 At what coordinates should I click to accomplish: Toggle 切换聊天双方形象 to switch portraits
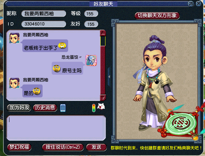pos(157,16)
